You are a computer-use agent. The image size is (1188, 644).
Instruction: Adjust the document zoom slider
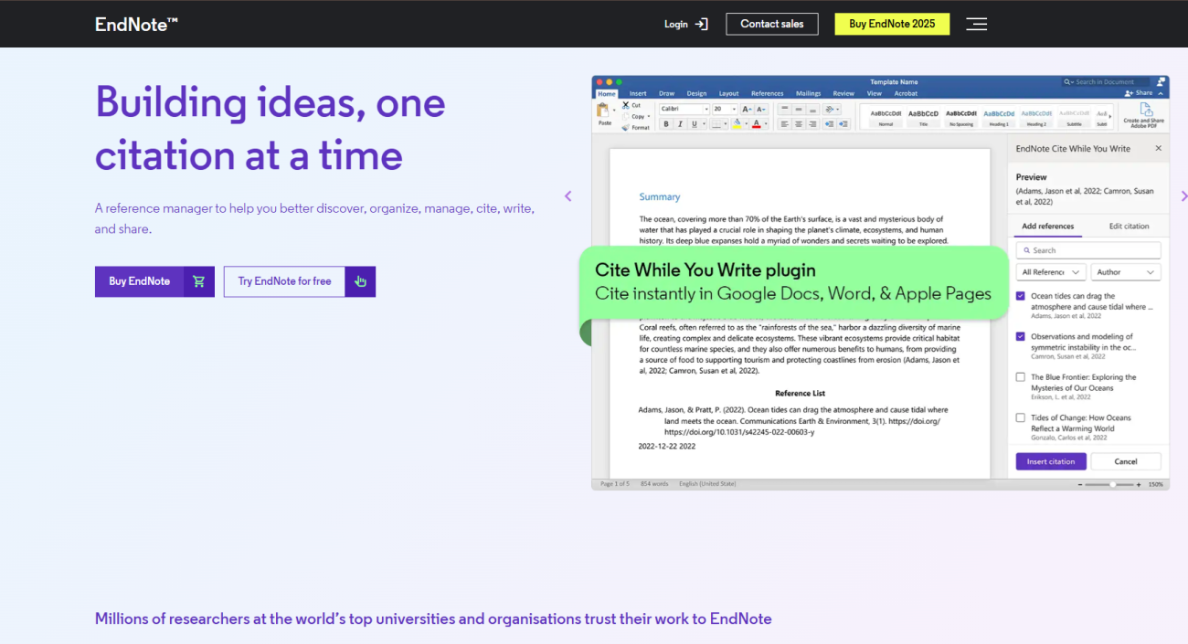[1113, 483]
